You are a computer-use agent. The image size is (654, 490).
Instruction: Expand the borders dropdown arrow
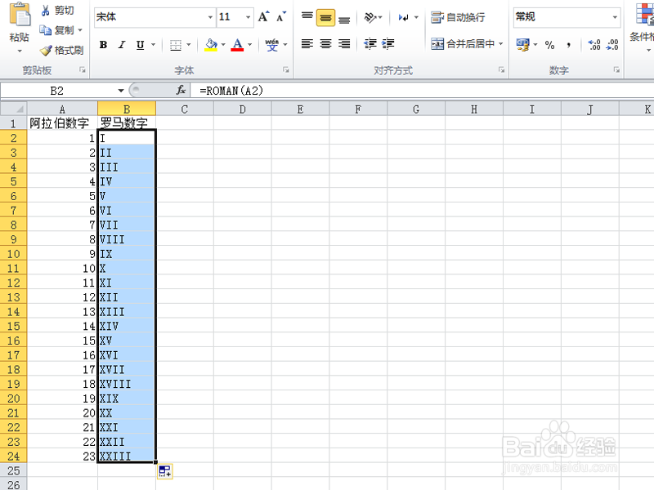tap(189, 45)
